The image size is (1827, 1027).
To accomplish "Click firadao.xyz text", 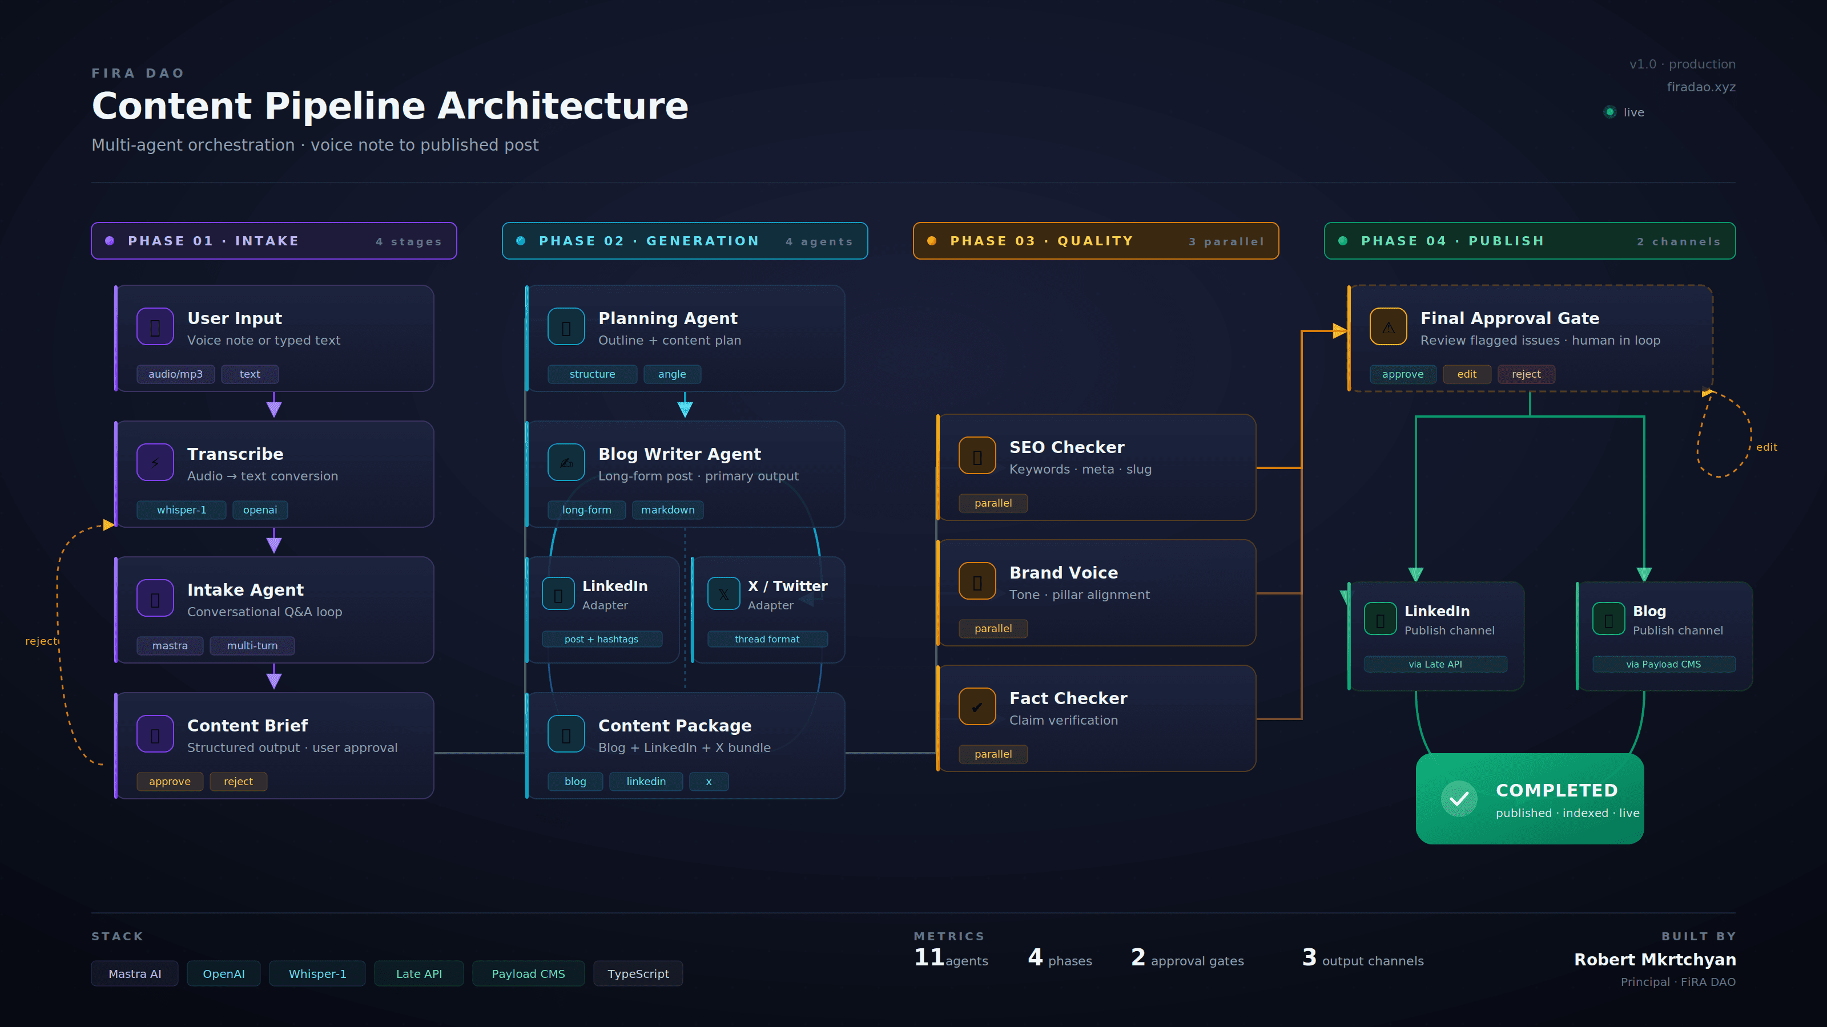I will pyautogui.click(x=1701, y=87).
